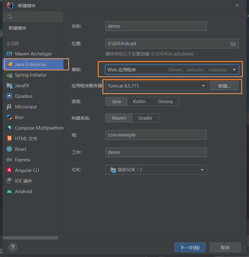249x257 pixels.
Task: Expand the Tomcat 8.5.771 server dropdown
Action: pyautogui.click(x=203, y=86)
